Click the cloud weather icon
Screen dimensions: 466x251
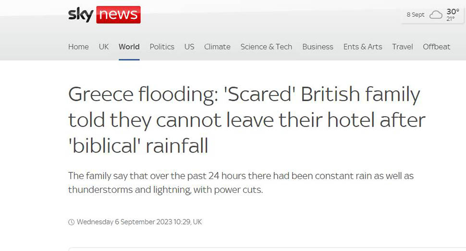[x=436, y=15]
